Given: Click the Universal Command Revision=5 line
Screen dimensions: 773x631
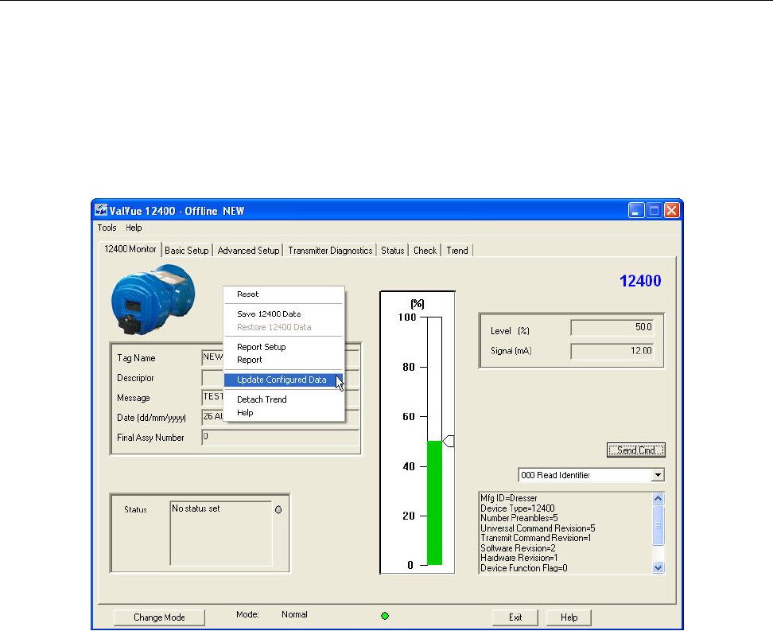Looking at the screenshot, I should point(538,528).
